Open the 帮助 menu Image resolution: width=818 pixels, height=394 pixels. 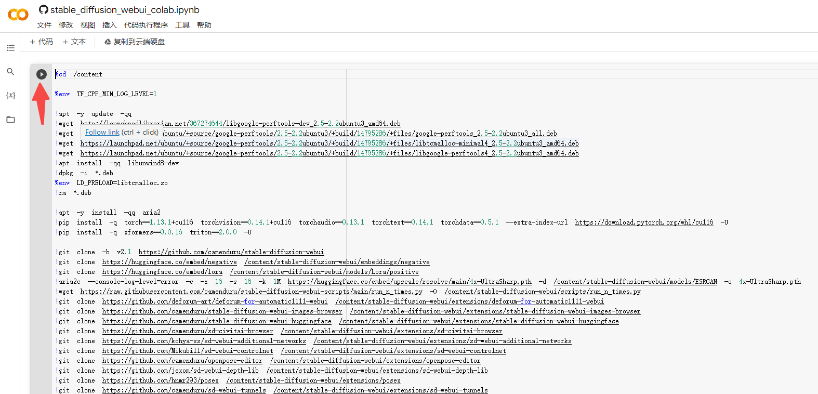204,25
